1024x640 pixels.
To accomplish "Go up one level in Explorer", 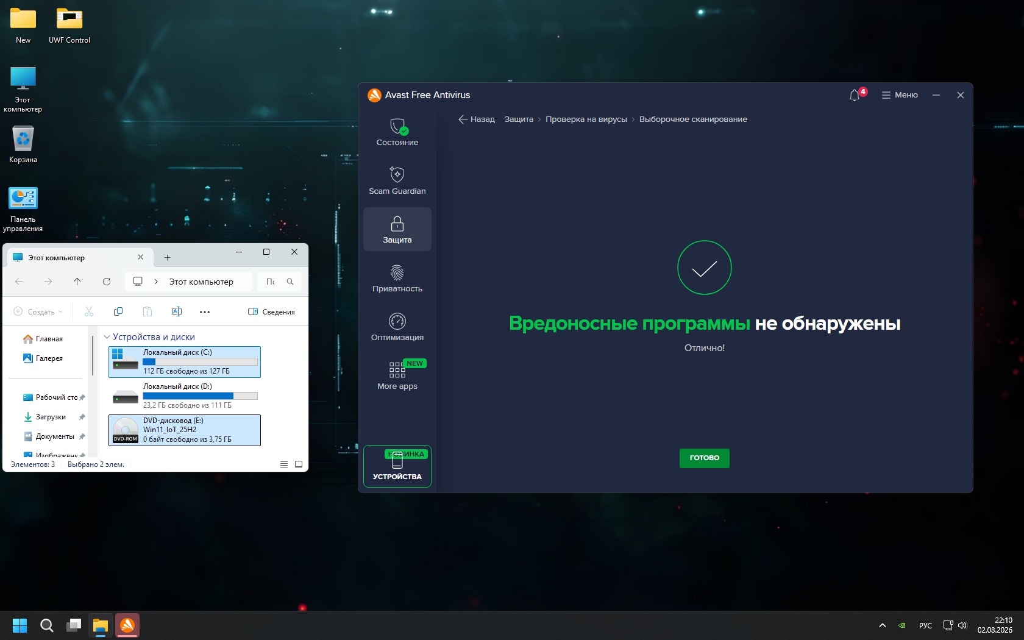I will point(77,282).
